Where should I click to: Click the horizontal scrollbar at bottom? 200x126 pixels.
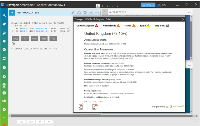[102, 116]
